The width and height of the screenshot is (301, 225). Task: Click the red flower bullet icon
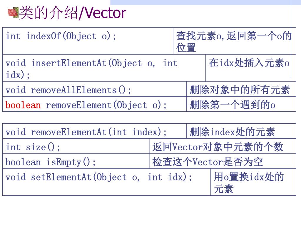coord(13,12)
